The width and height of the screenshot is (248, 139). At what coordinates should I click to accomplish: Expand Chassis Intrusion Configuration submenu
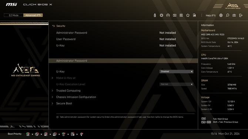click(x=76, y=97)
